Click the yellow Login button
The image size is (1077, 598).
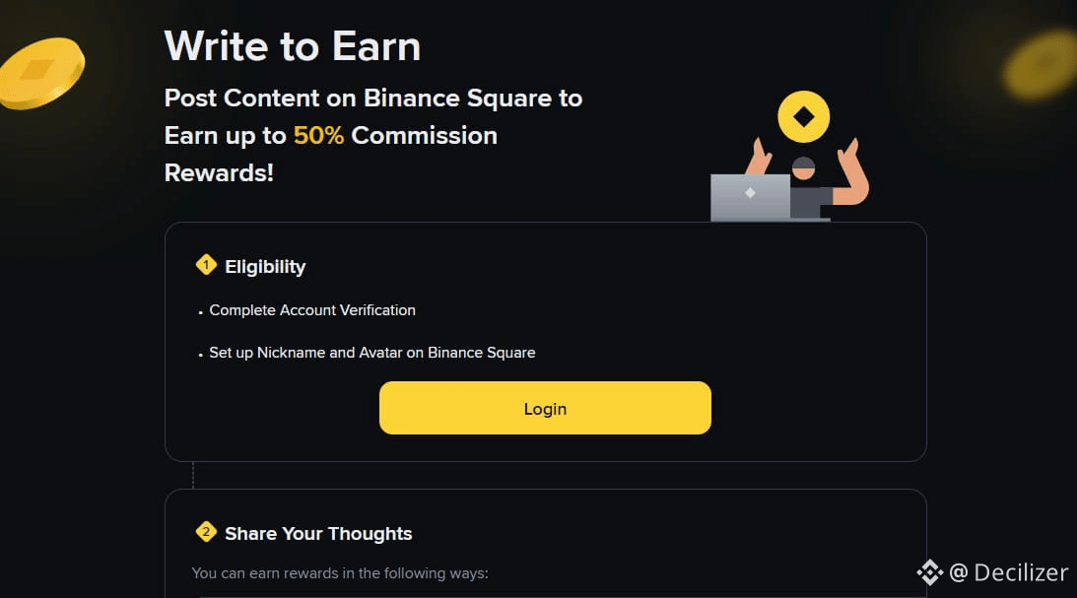coord(545,408)
